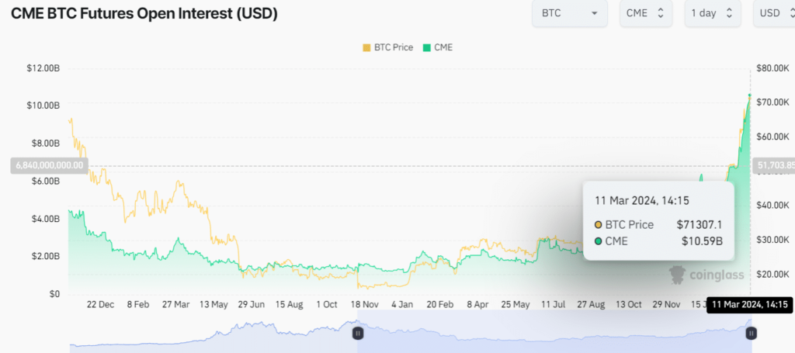This screenshot has width=795, height=353.
Task: Expand the CME exchange selector
Action: pyautogui.click(x=646, y=13)
